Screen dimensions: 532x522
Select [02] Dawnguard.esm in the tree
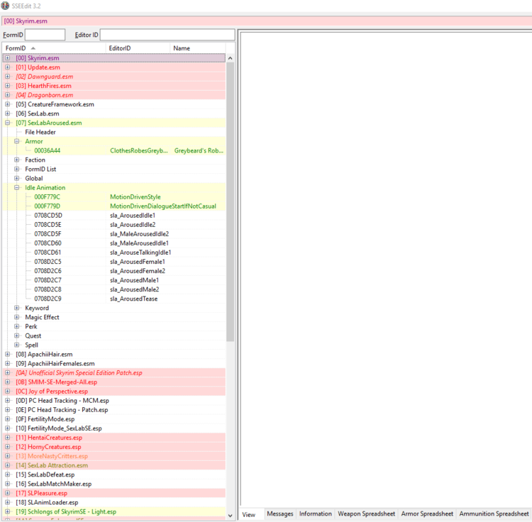pyautogui.click(x=114, y=77)
